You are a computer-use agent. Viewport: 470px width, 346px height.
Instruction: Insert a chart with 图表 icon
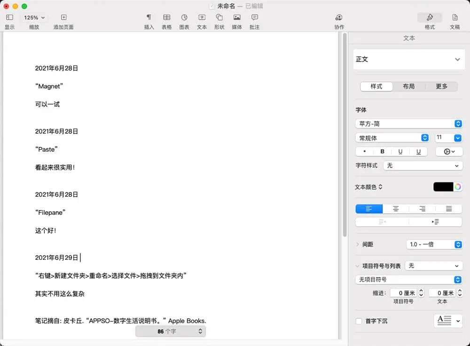(x=184, y=17)
